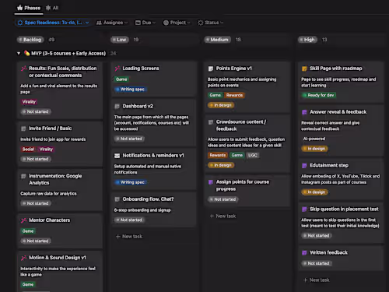
Task: Open the Status filter dropdown
Action: point(210,23)
